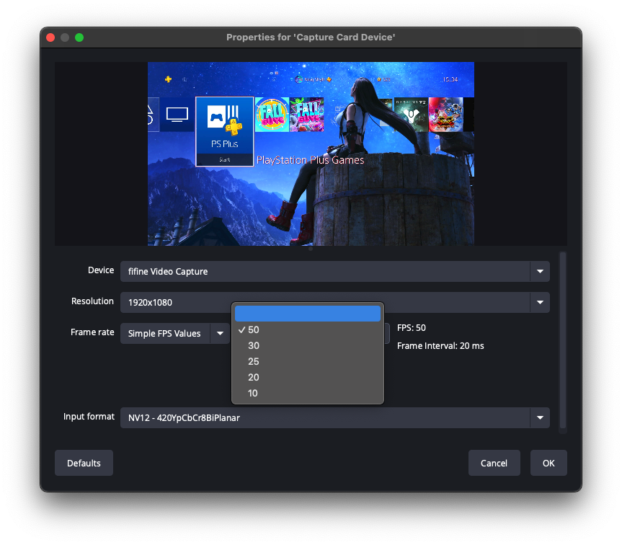Image resolution: width=622 pixels, height=545 pixels.
Task: Select the highlighted blank top menu entry
Action: click(308, 314)
